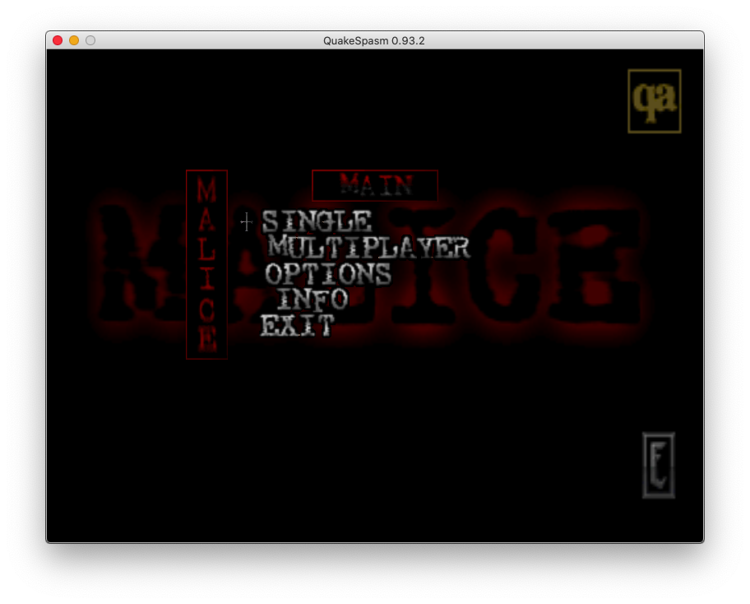Click the qa logo icon
750x604 pixels.
(x=655, y=101)
